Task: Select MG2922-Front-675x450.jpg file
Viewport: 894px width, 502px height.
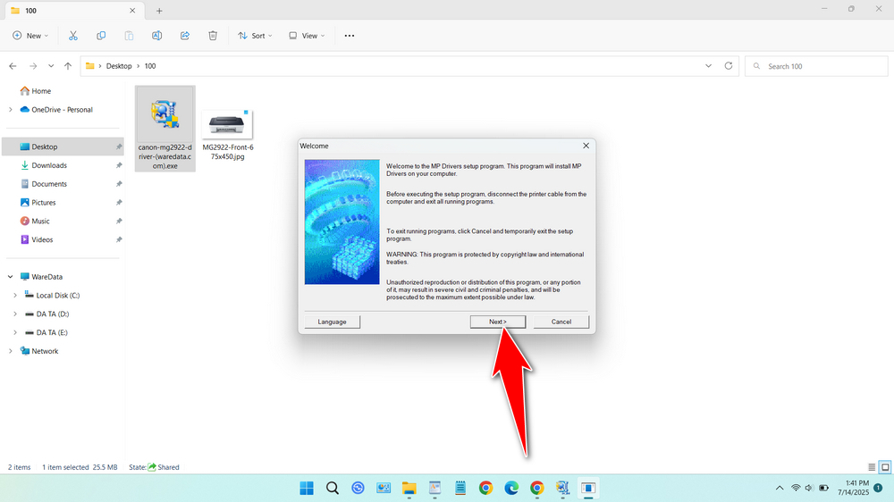Action: [227, 135]
